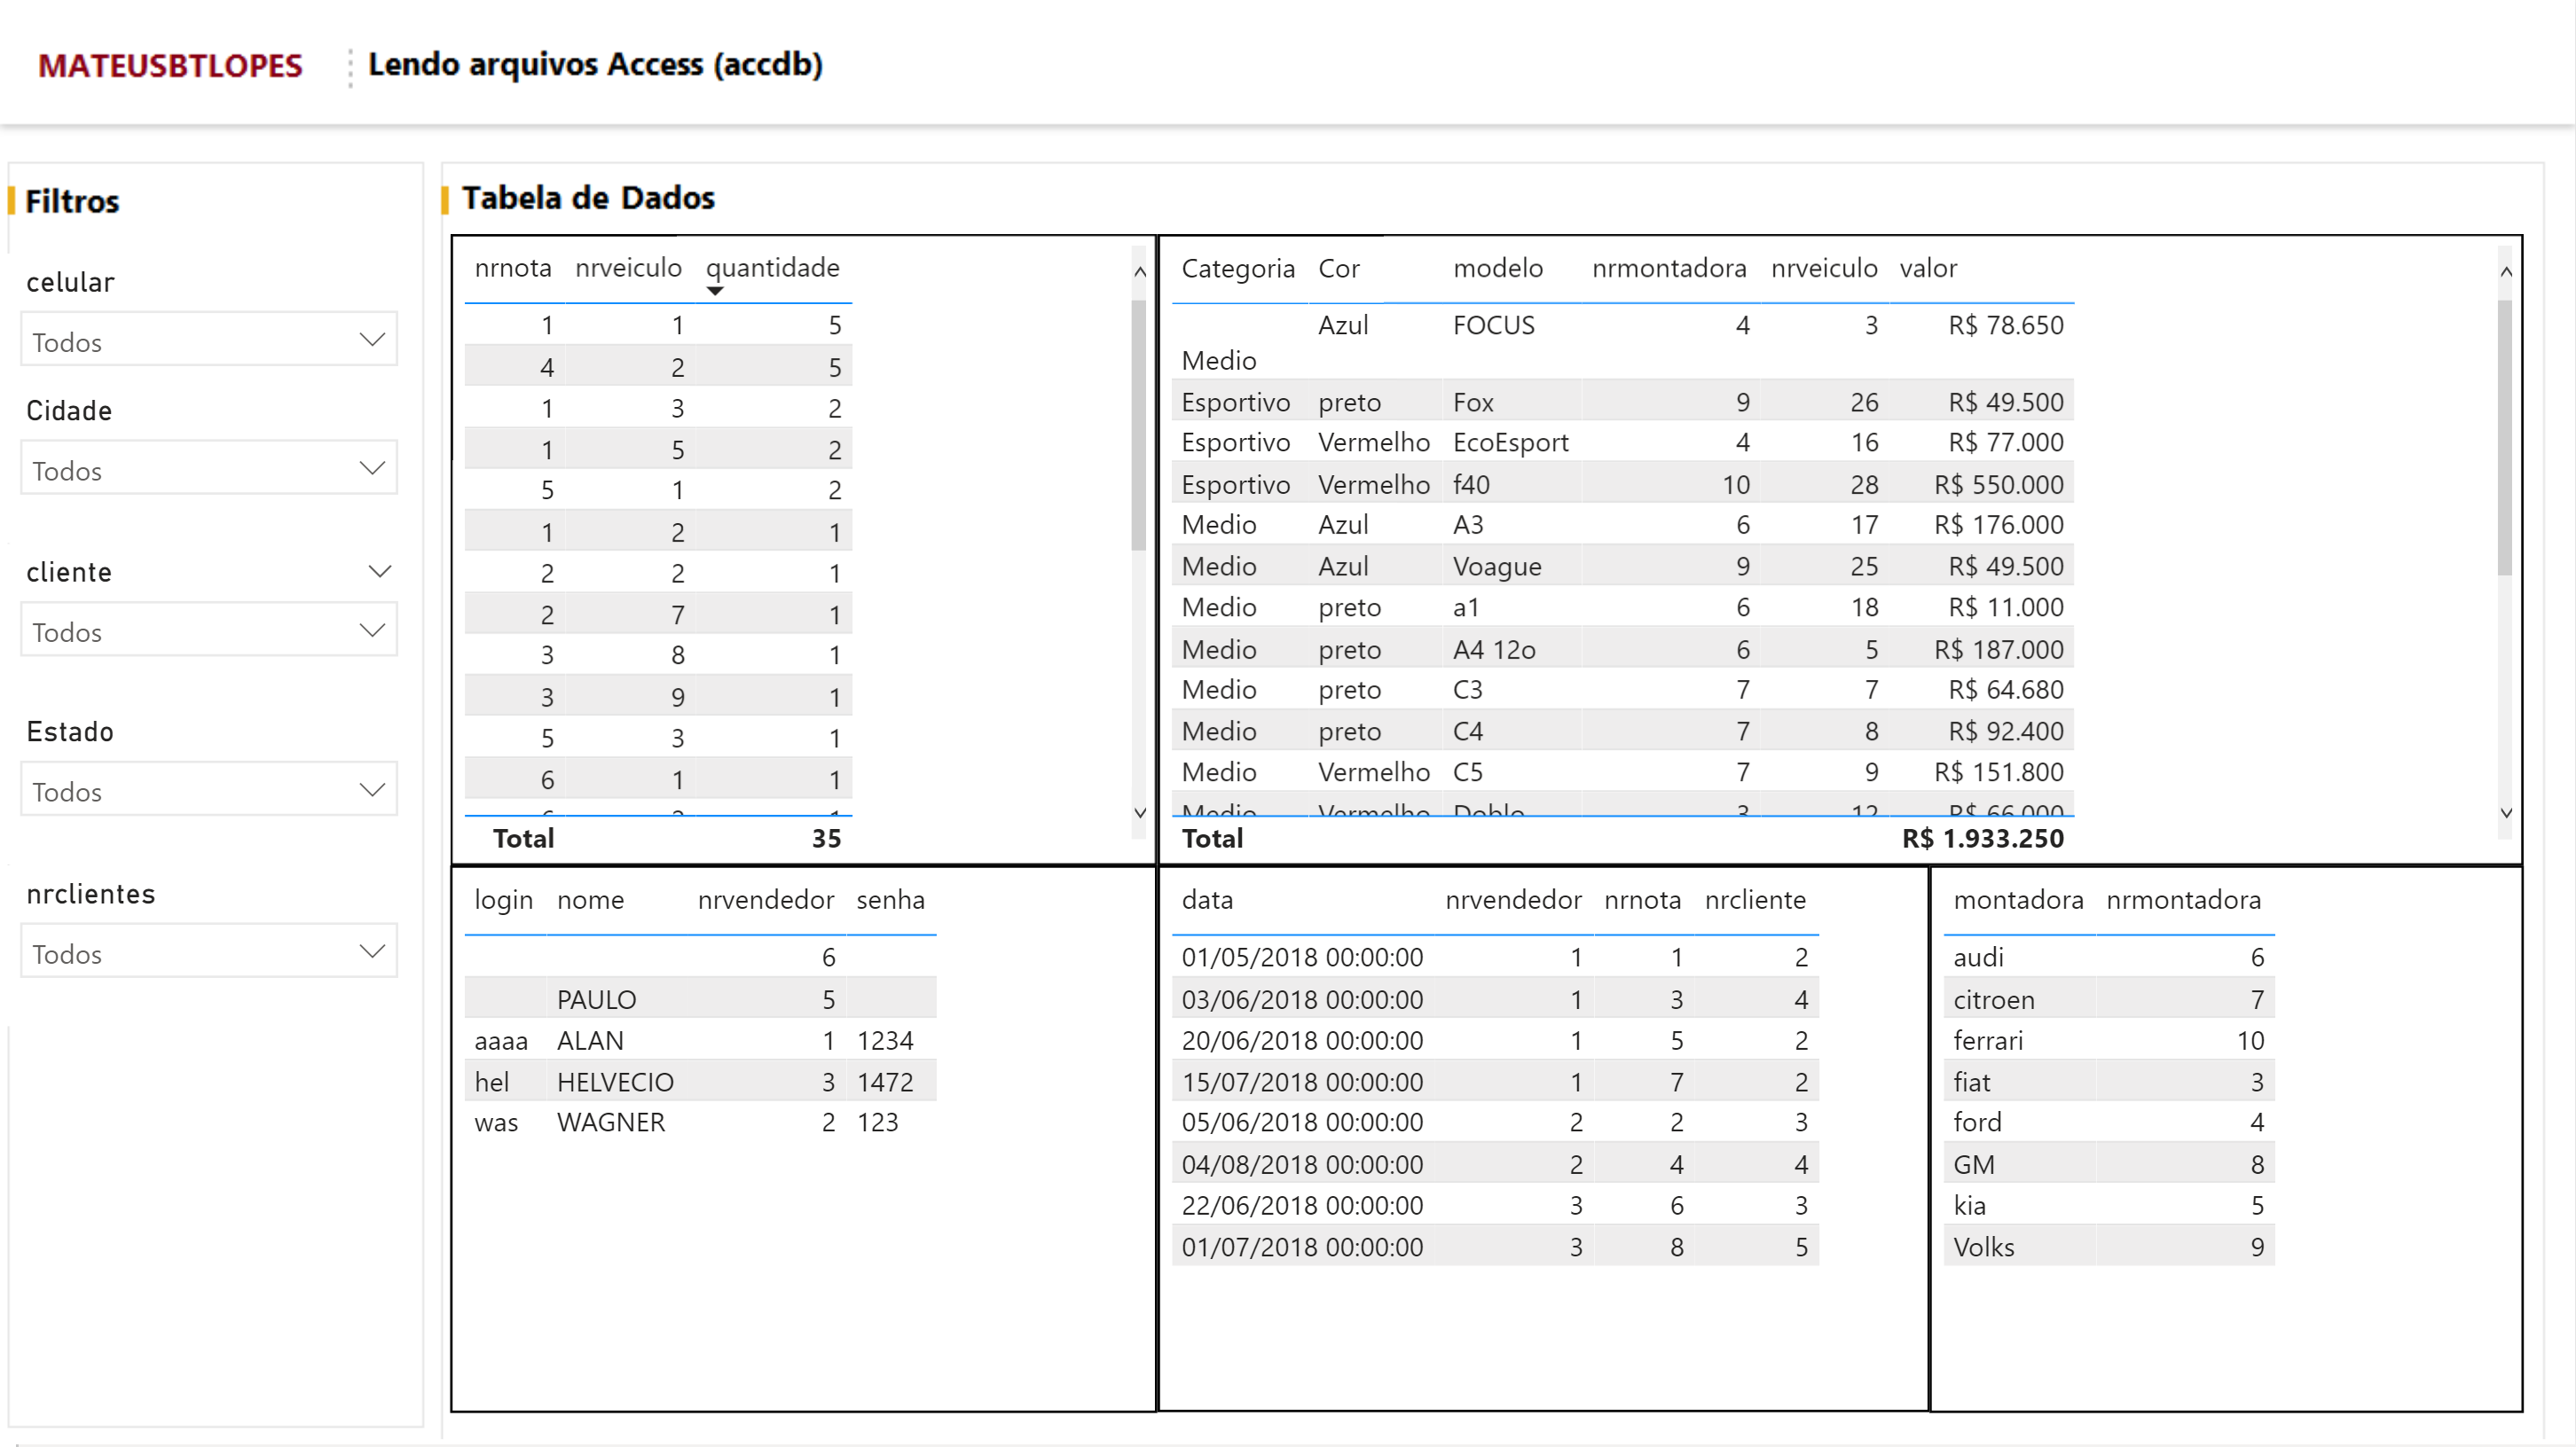Screen dimensions: 2576x1447
Task: Open the cliente Todos dropdown
Action: click(208, 630)
